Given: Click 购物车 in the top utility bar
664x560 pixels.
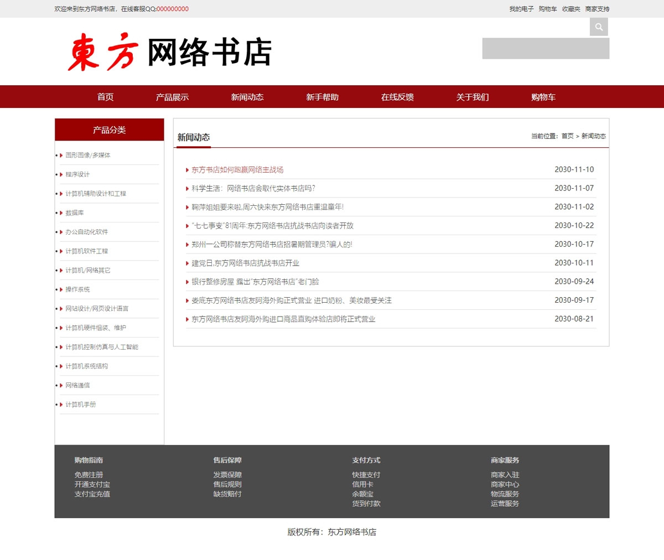Looking at the screenshot, I should pyautogui.click(x=548, y=9).
